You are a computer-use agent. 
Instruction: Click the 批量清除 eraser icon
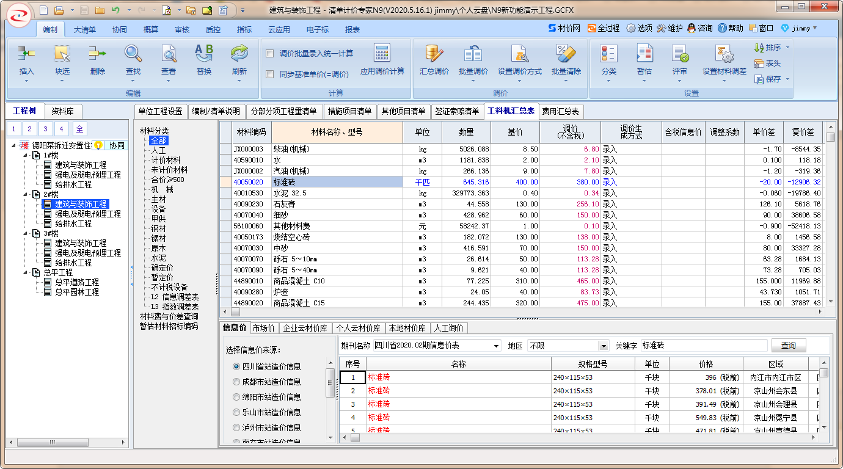coord(566,55)
